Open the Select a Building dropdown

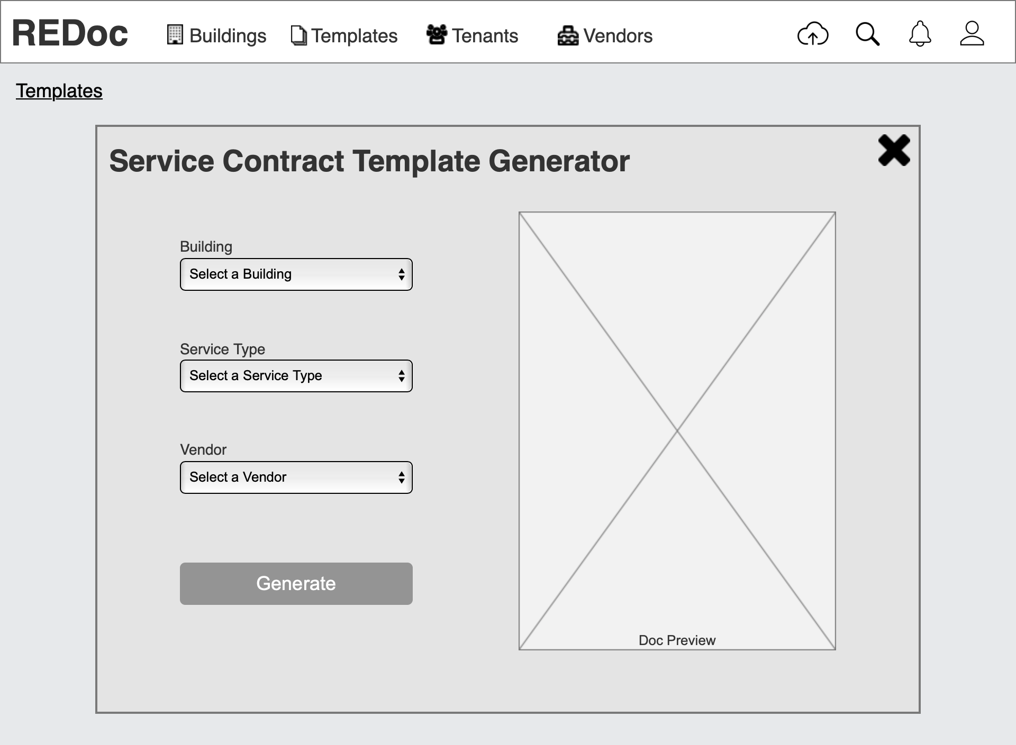click(x=296, y=274)
